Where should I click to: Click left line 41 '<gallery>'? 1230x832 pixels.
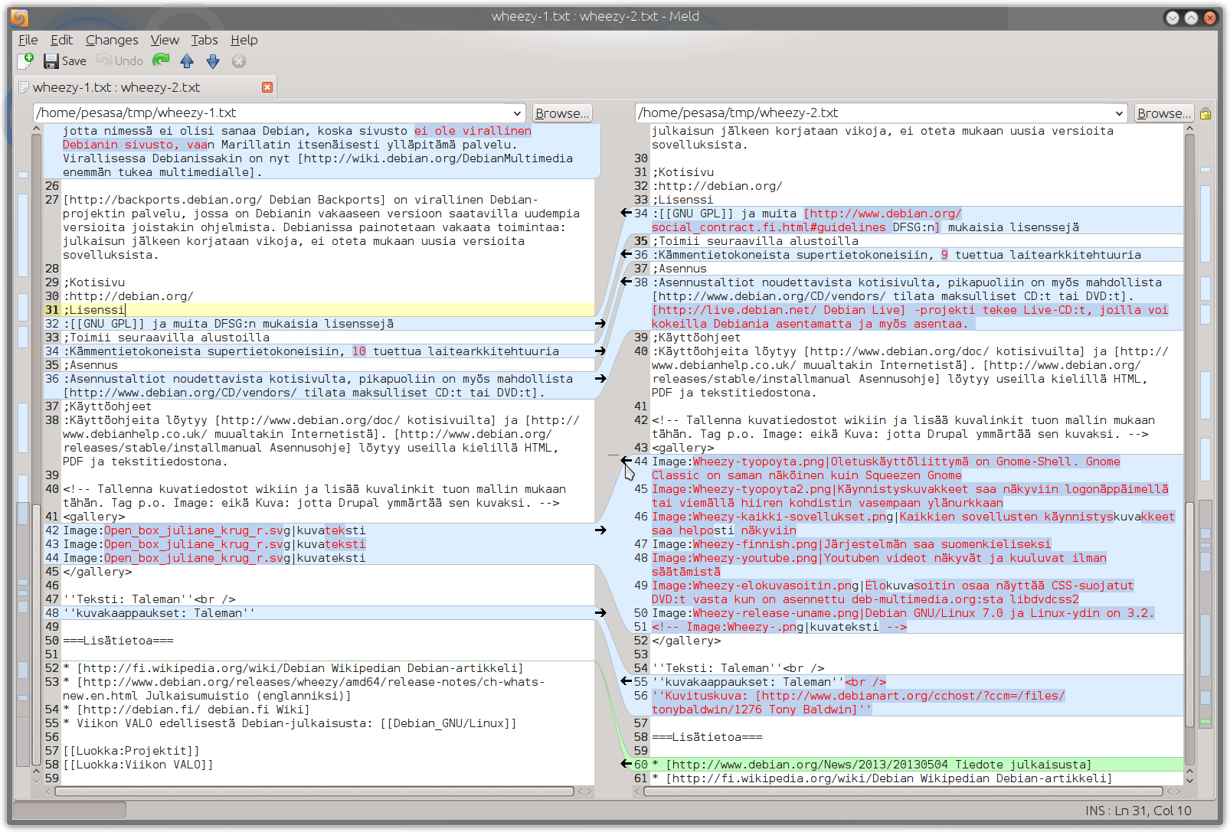click(93, 517)
